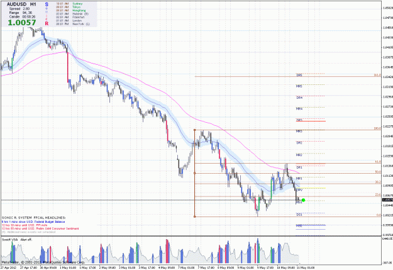Image resolution: width=393 pixels, height=270 pixels.
Task: Click the red R logo letter
Action: pos(47,23)
